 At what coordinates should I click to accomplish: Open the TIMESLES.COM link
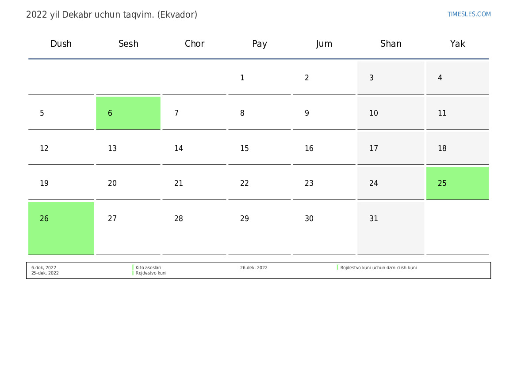469,14
